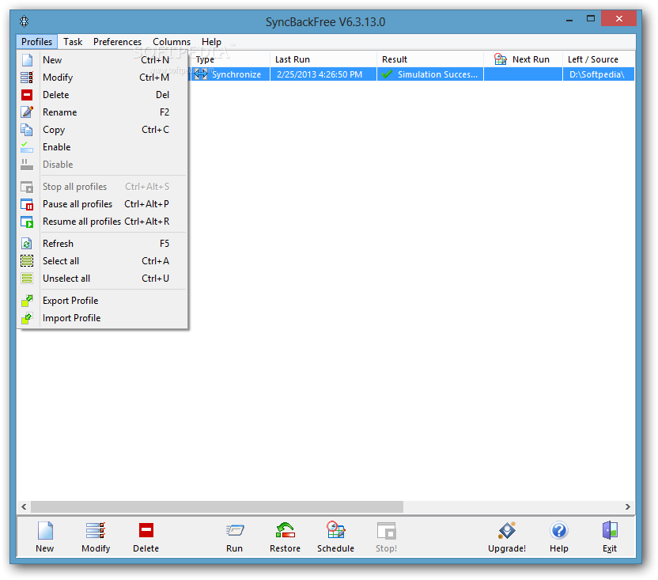Choose Export Profile menu entry
658x580 pixels.
tap(103, 301)
